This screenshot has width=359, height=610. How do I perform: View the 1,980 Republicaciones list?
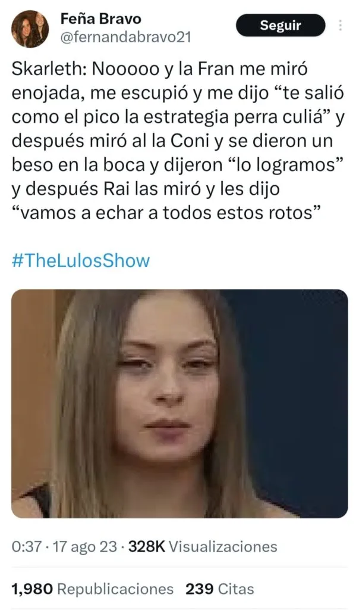[92, 589]
